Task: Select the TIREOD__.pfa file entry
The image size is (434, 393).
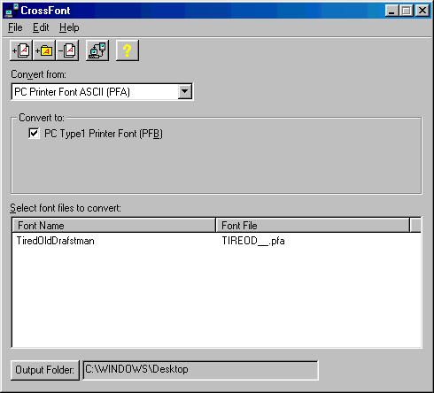Action: [x=253, y=241]
